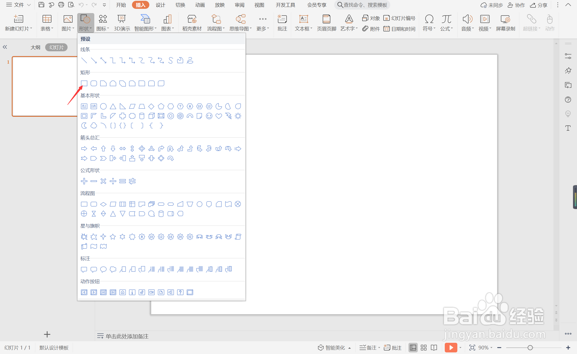The width and height of the screenshot is (577, 354).
Task: Insert a 批注 comment from ribbon
Action: (x=282, y=23)
